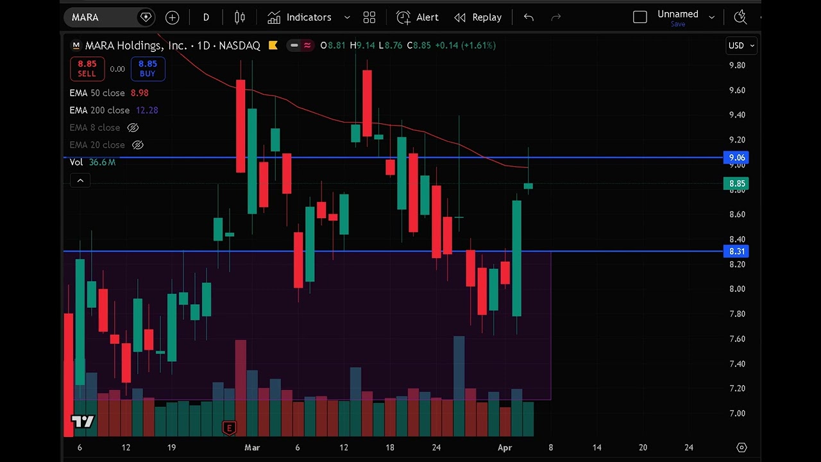Open the USD currency dropdown
The width and height of the screenshot is (821, 462).
coord(741,46)
